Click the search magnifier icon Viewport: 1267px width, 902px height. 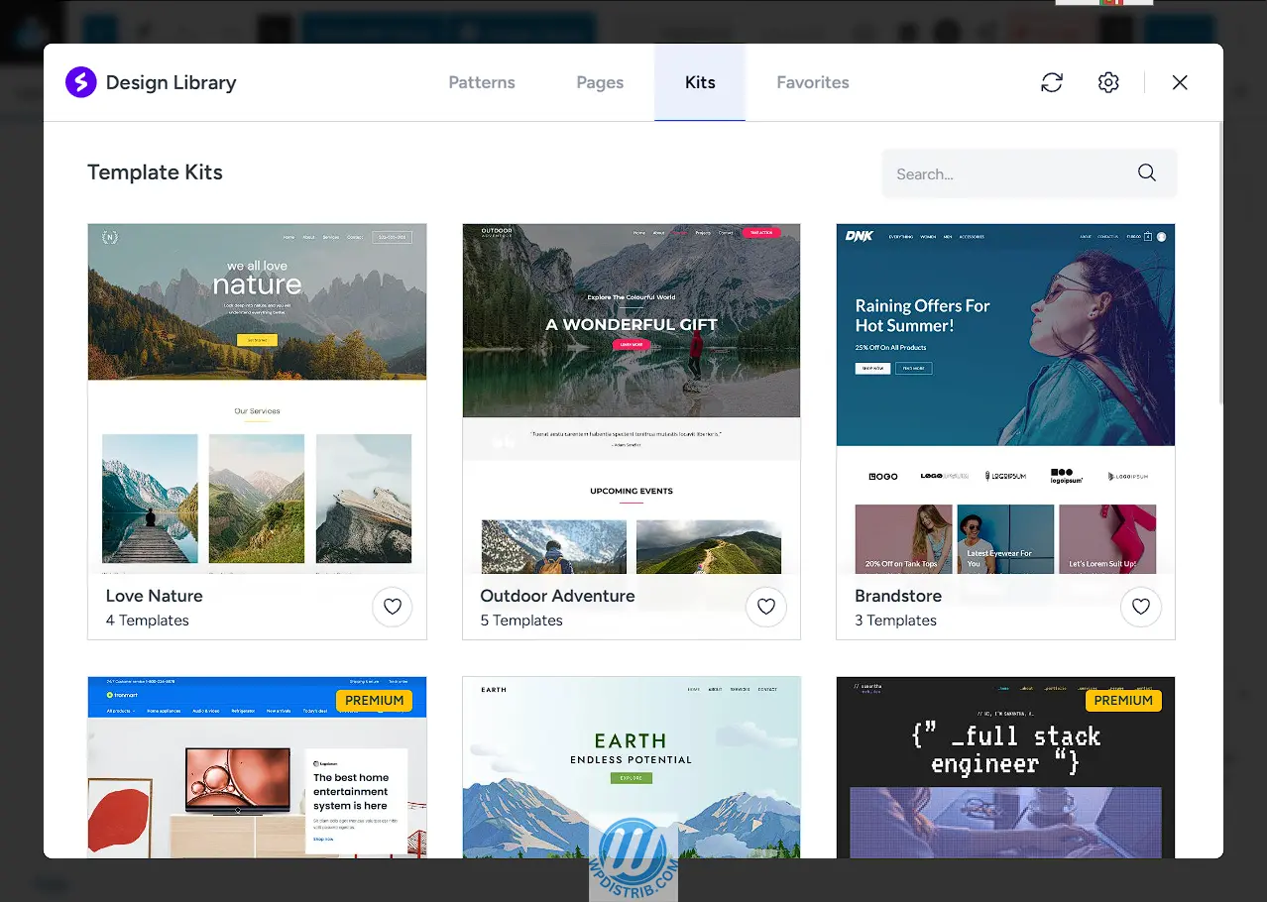point(1147,173)
